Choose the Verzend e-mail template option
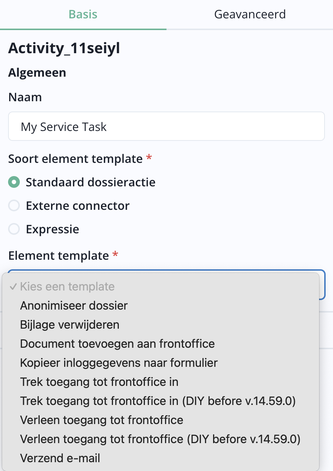 click(60, 458)
